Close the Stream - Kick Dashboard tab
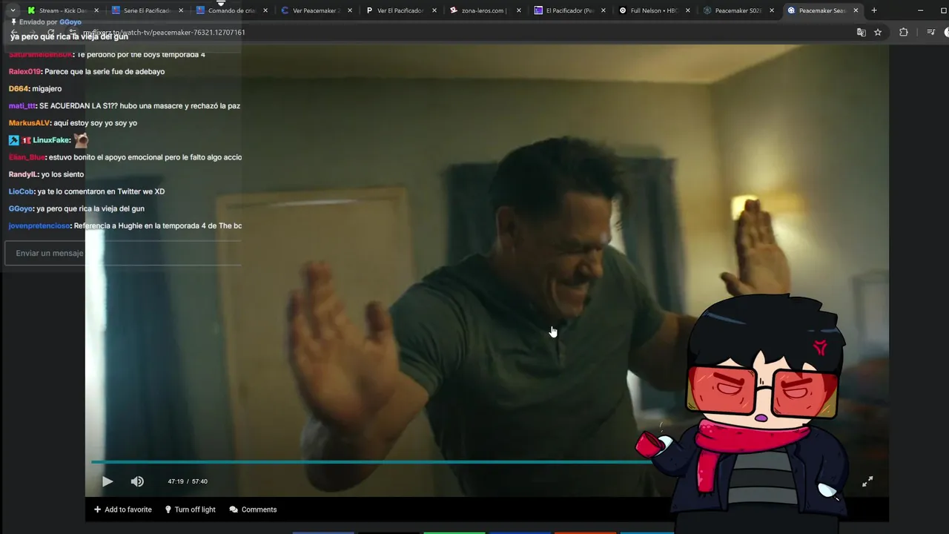Screen dimensions: 949x534 96,10
